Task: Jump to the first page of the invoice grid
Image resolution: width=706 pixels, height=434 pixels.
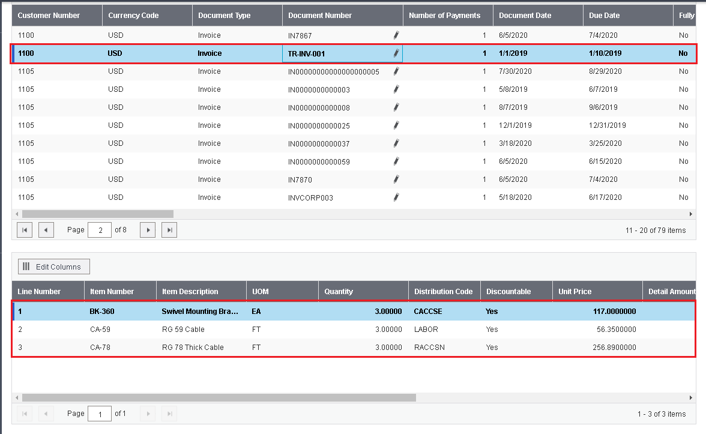Action: pos(24,230)
